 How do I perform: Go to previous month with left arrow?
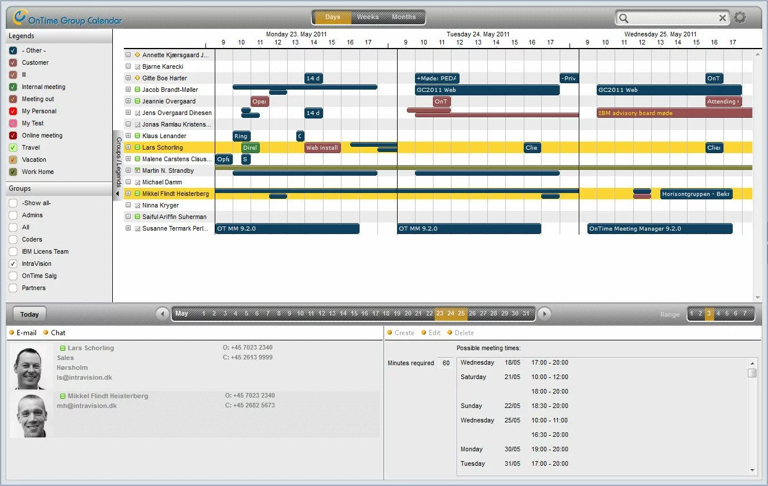163,314
